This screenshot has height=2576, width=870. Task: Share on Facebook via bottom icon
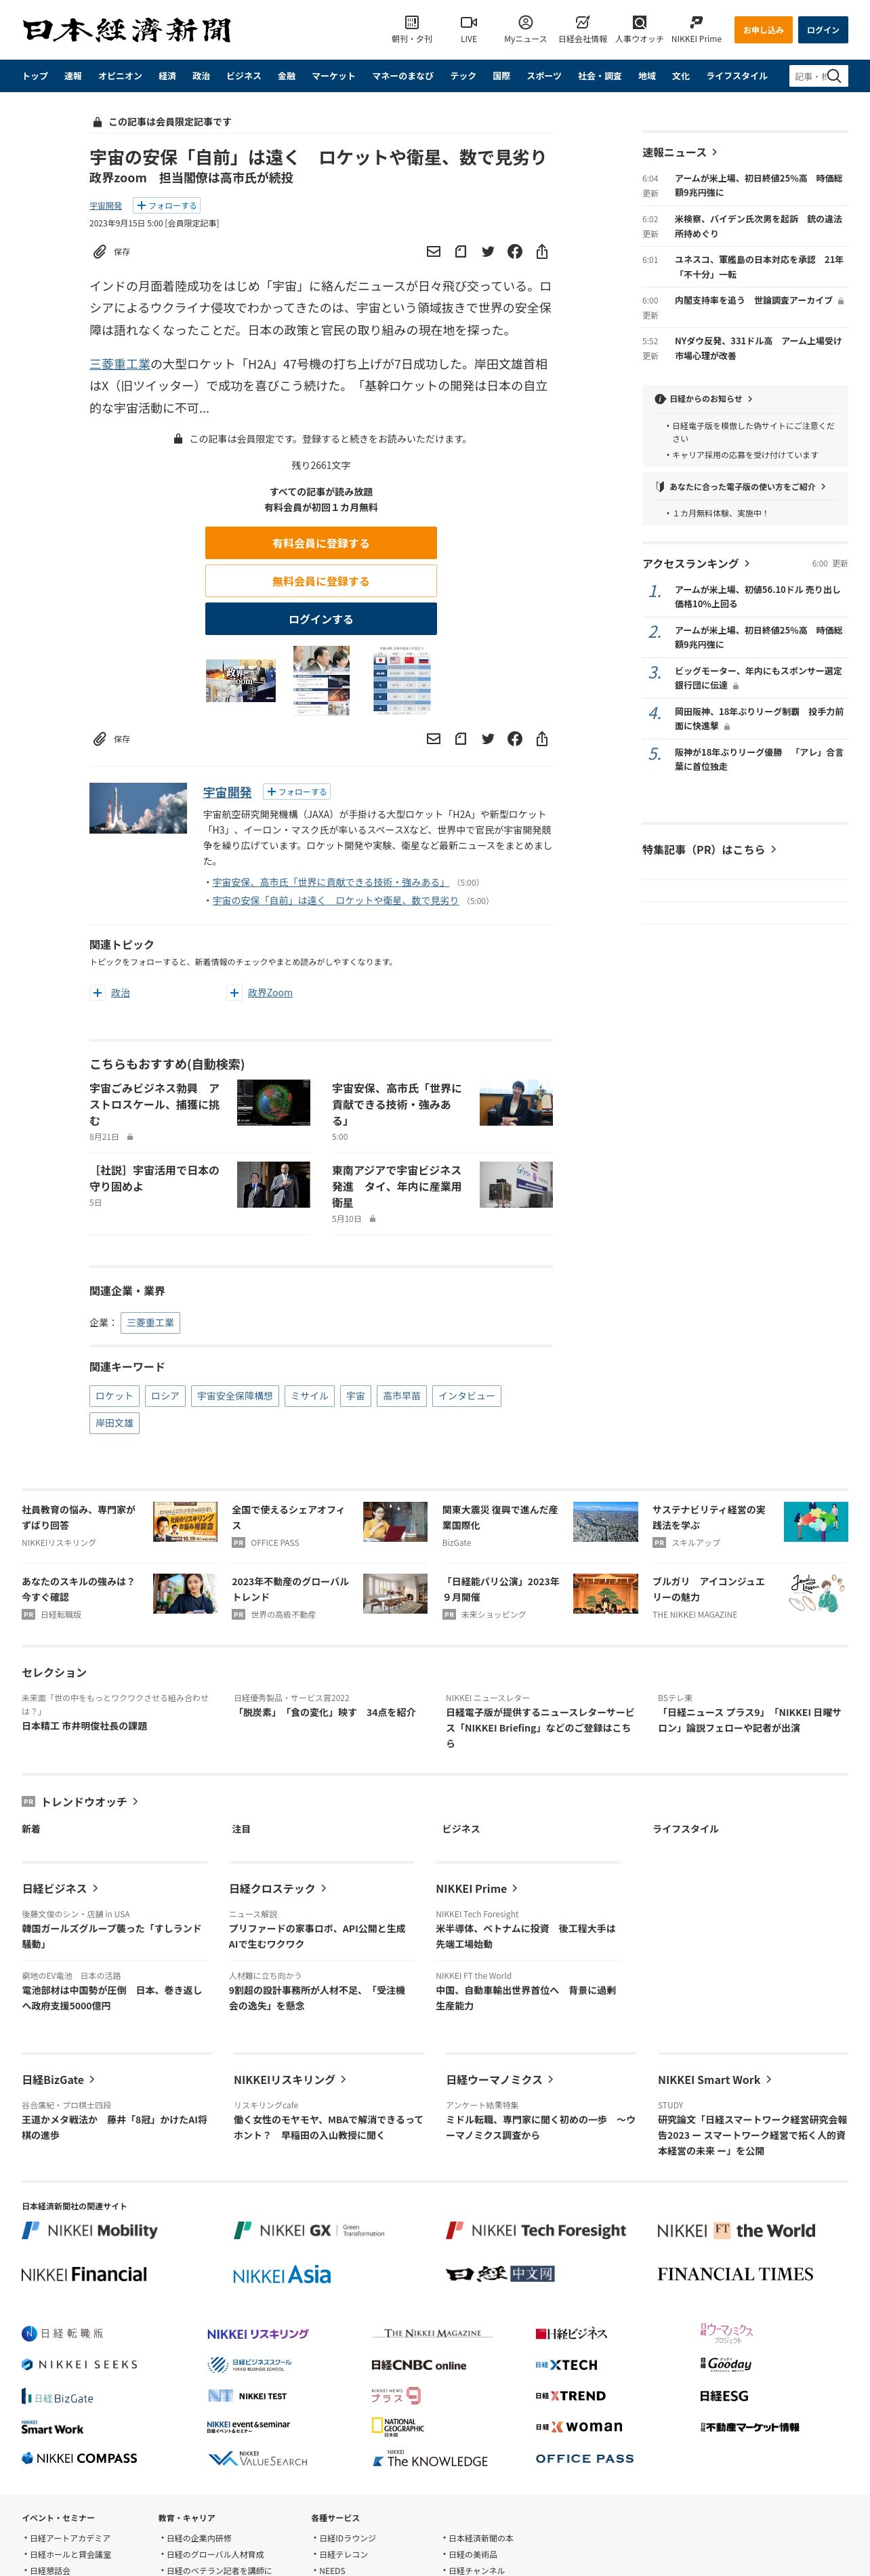click(514, 739)
